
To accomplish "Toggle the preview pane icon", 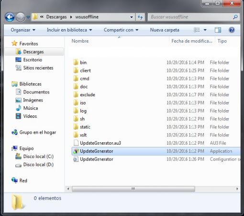I will click(218, 30).
